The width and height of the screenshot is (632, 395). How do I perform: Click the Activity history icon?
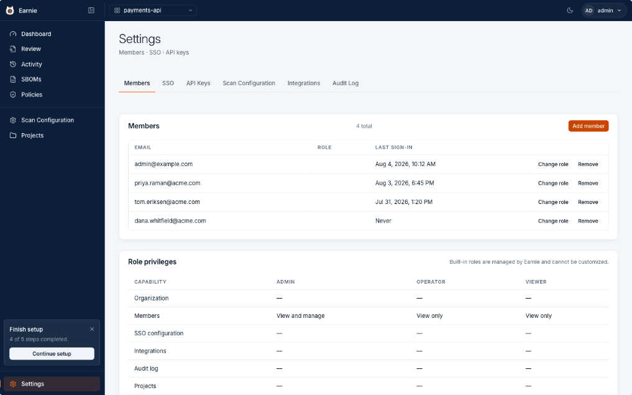13,64
